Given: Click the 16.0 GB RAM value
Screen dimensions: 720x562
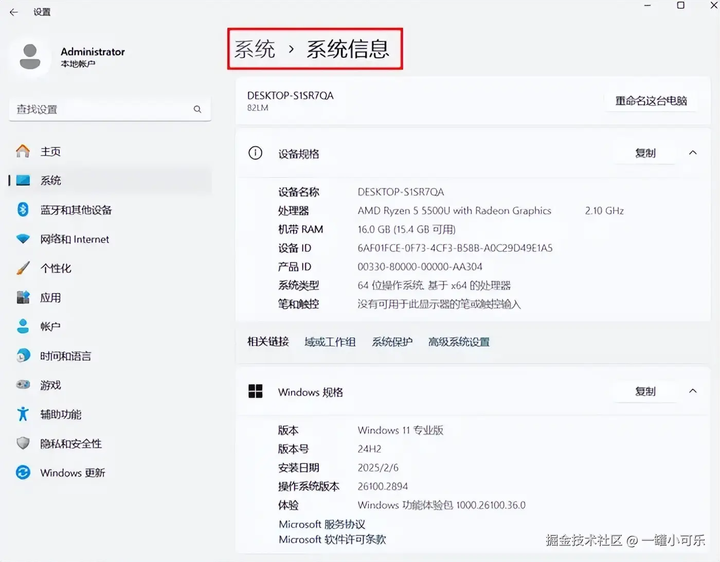Looking at the screenshot, I should 407,229.
